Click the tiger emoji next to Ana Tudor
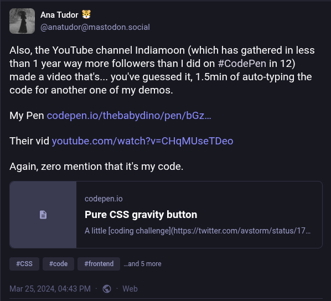This screenshot has height=301, width=331. point(86,14)
